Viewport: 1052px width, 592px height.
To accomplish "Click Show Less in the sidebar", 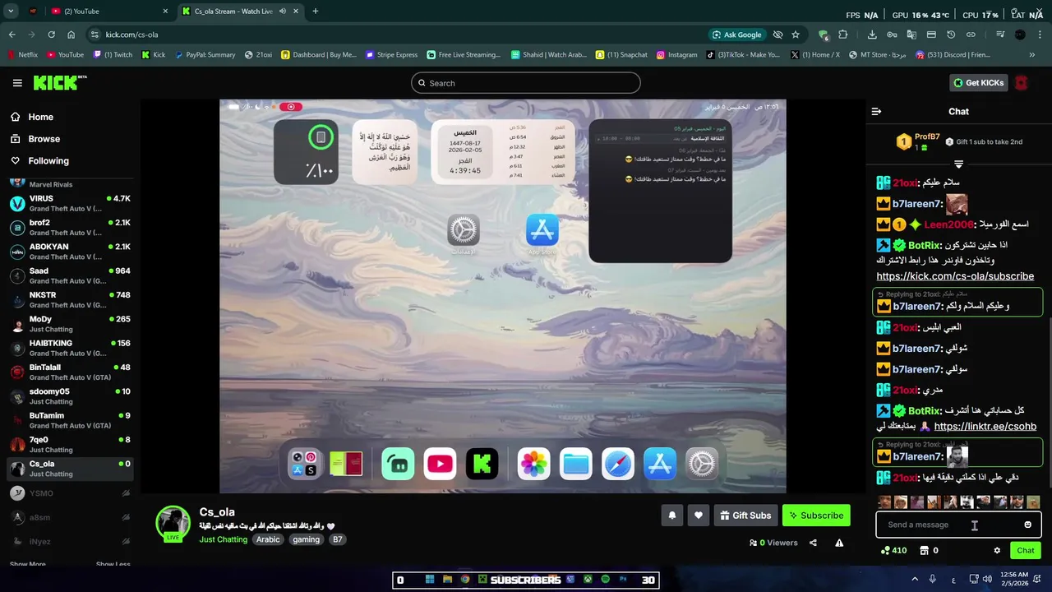I will (x=113, y=564).
